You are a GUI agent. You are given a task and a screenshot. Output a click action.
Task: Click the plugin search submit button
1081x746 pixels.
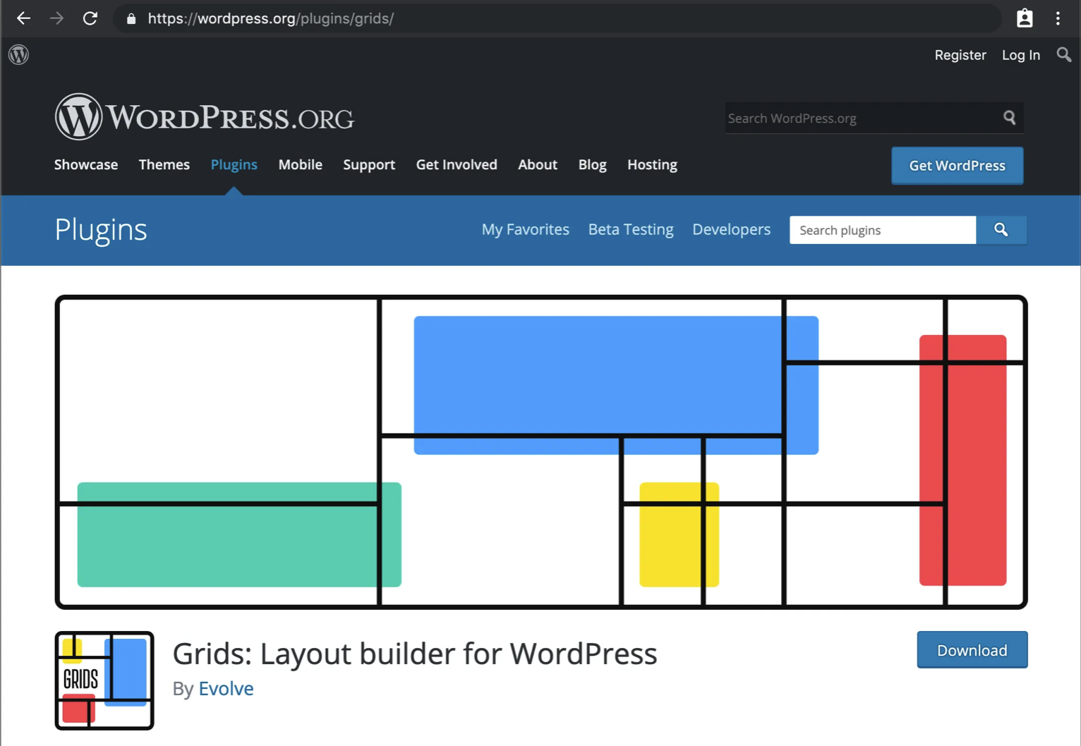[x=1001, y=230]
